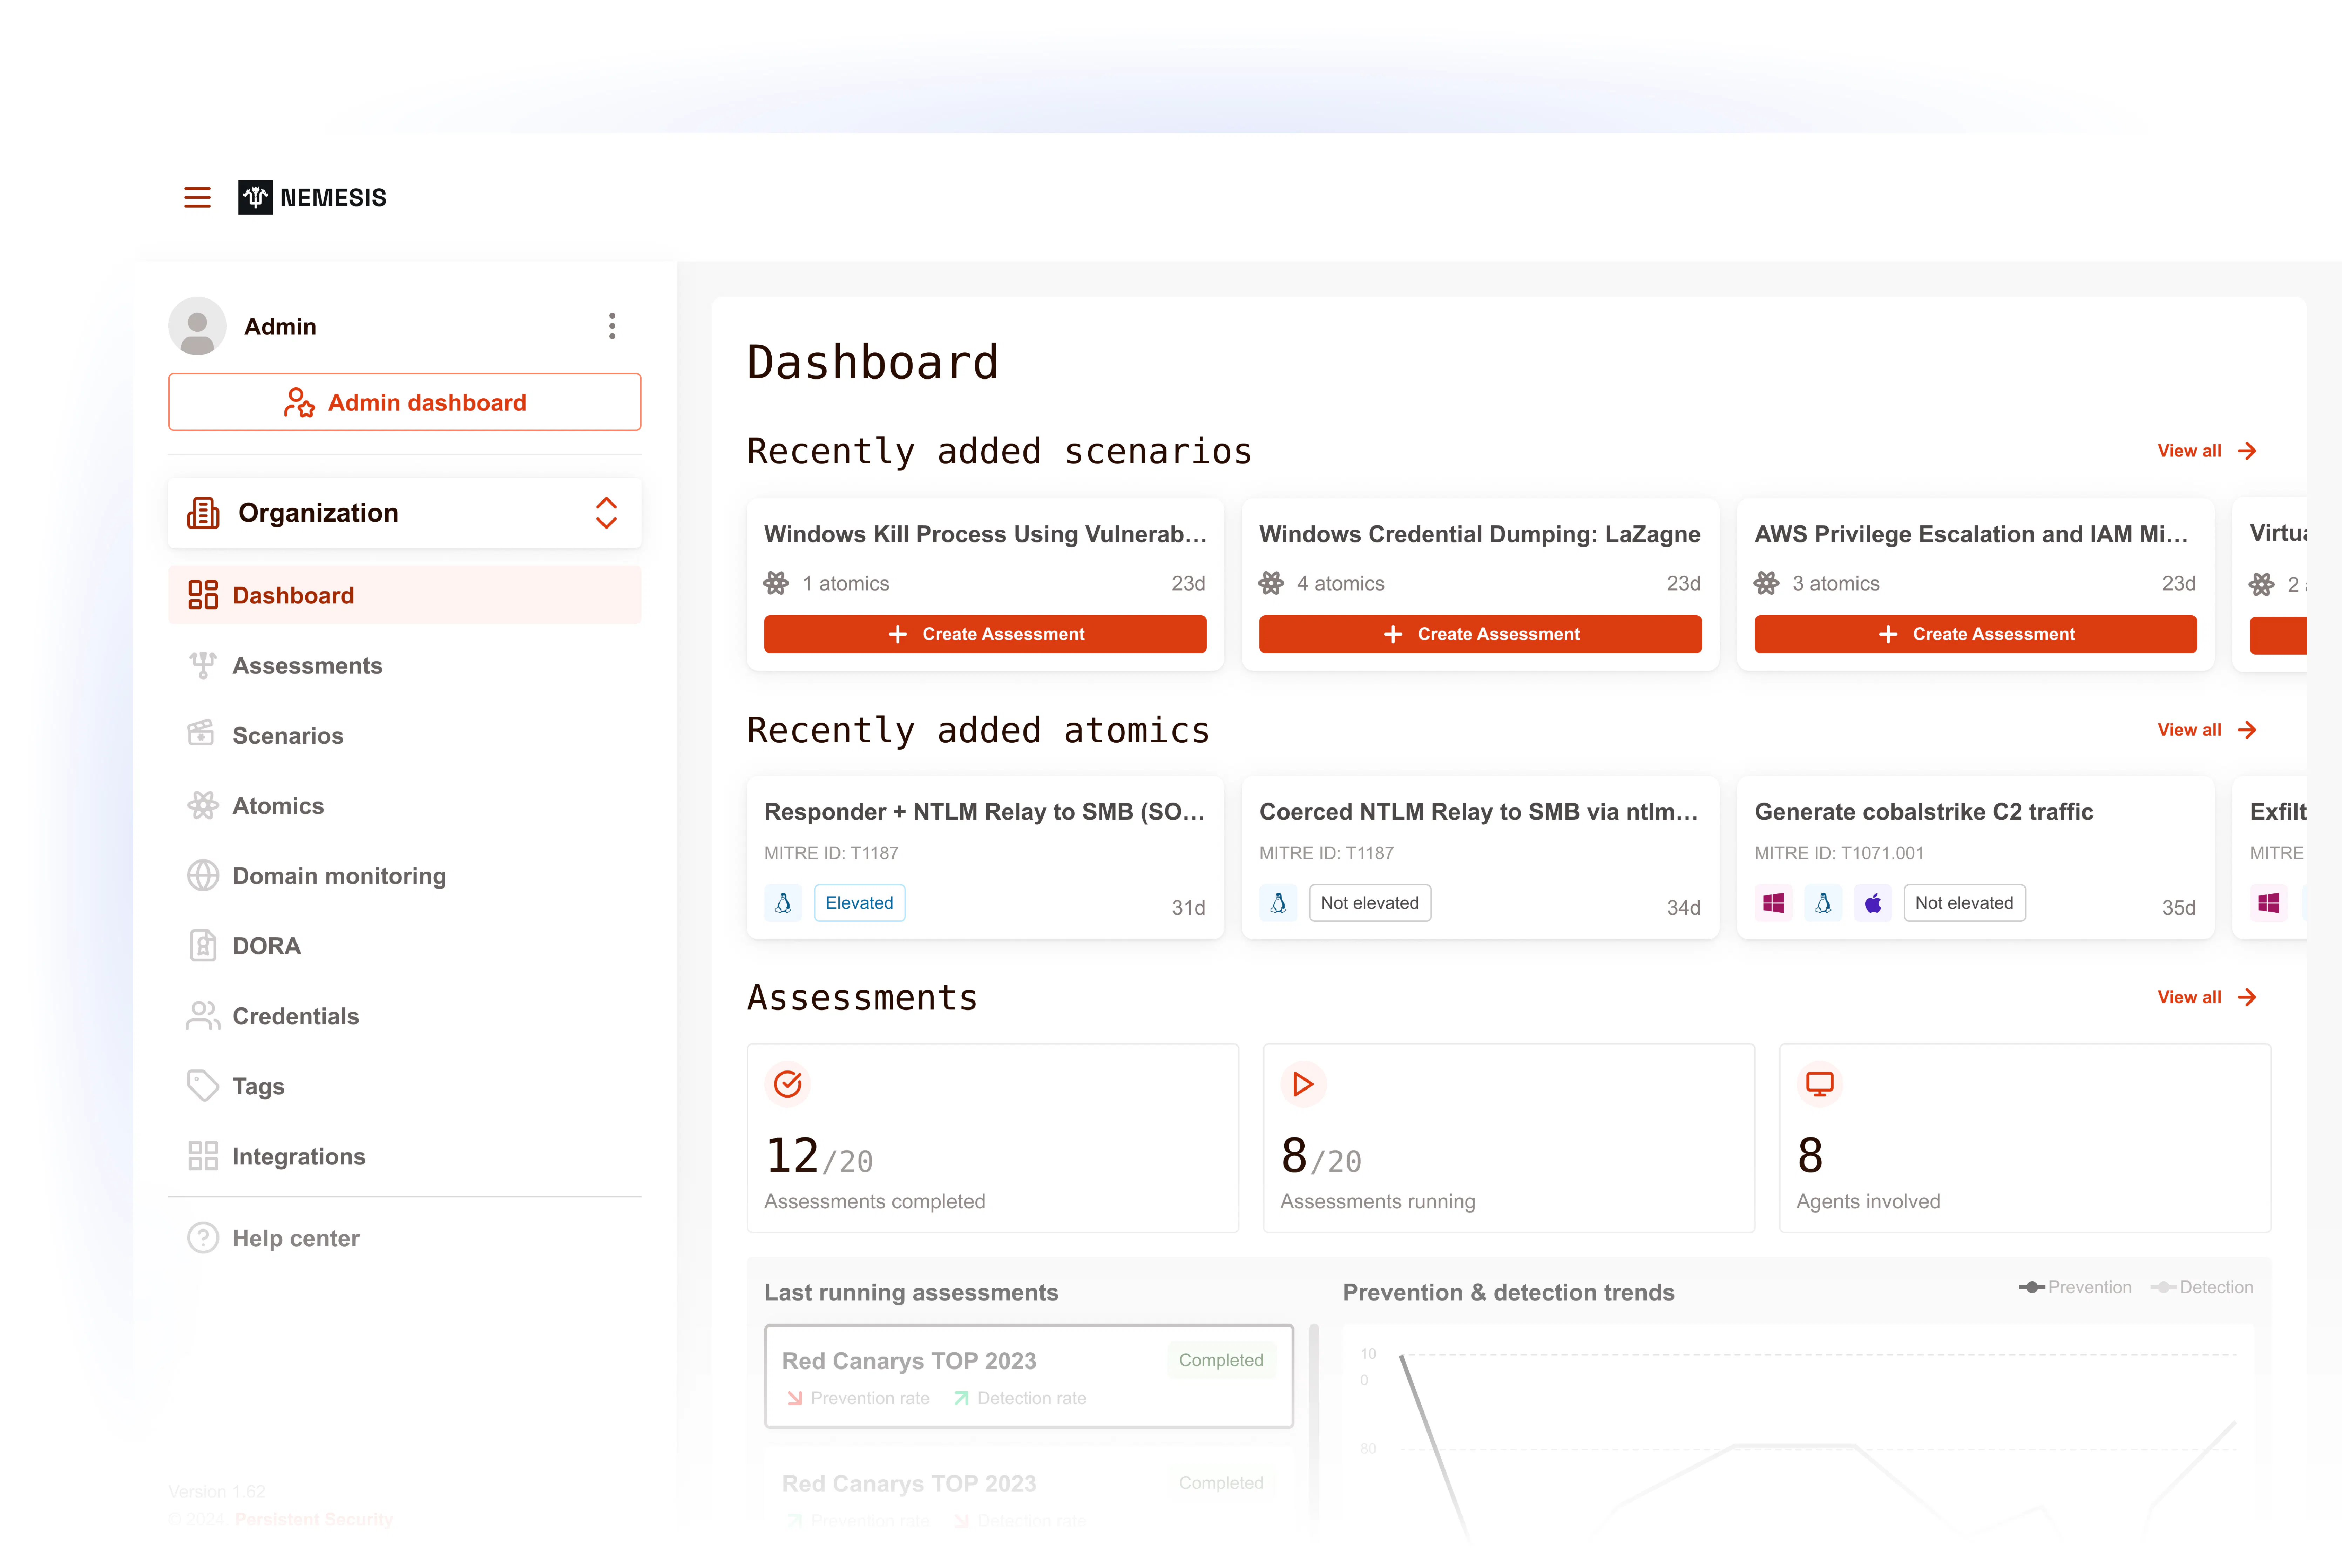The width and height of the screenshot is (2342, 1568).
Task: Click the Admin dashboard button
Action: click(x=405, y=402)
